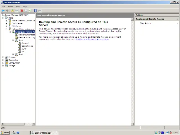180x135 pixels.
Task: Click the IGMP node icon
Action: pos(20,49)
